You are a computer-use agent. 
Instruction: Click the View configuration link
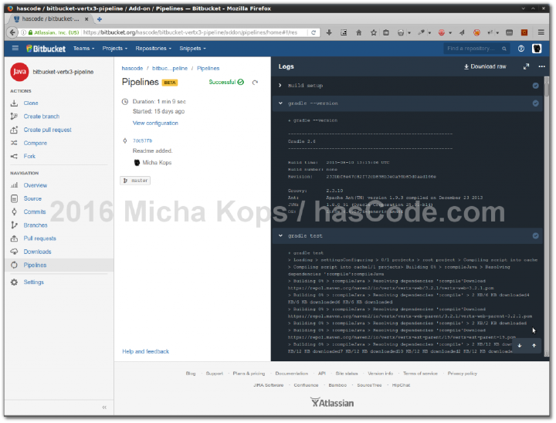[x=155, y=123]
